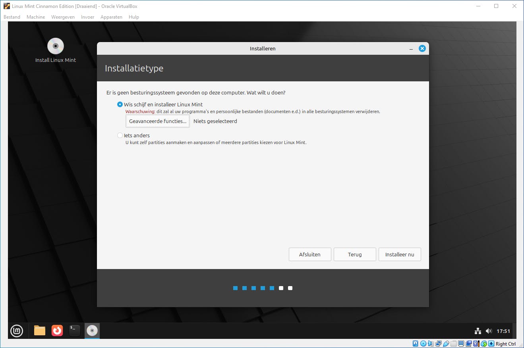The image size is (524, 348).
Task: Click the 'Installeren' dialog title text
Action: [x=263, y=48]
